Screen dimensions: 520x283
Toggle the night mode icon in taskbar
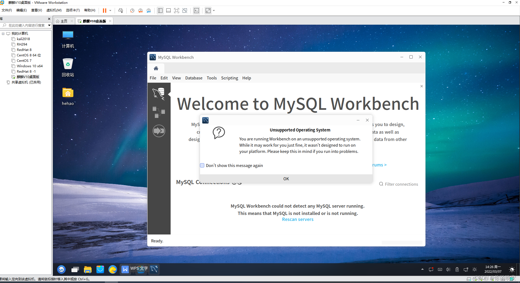512,269
